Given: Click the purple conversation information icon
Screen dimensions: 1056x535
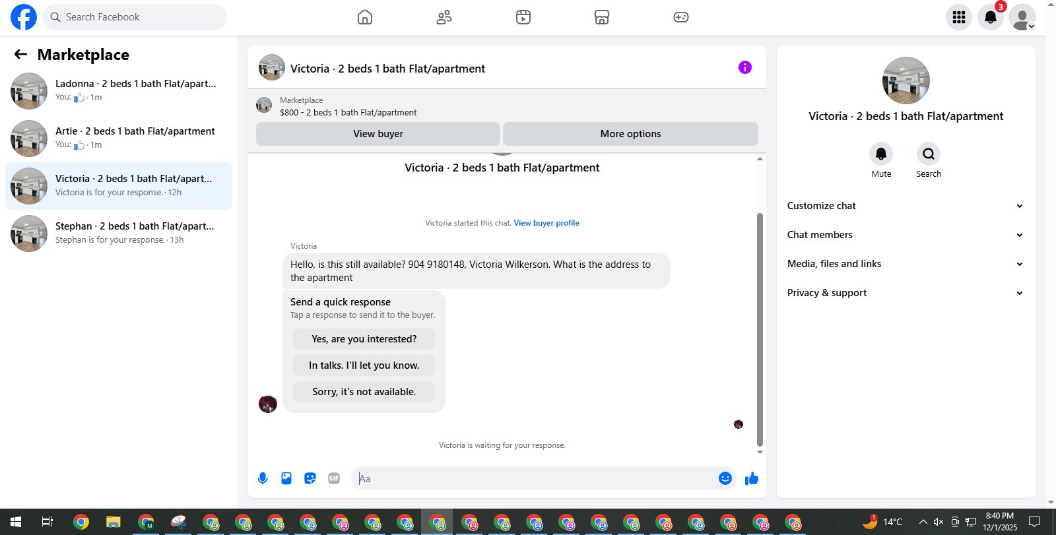Looking at the screenshot, I should pos(745,67).
